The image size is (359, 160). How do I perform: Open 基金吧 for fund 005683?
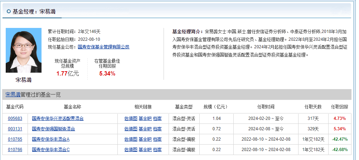(x=145, y=118)
